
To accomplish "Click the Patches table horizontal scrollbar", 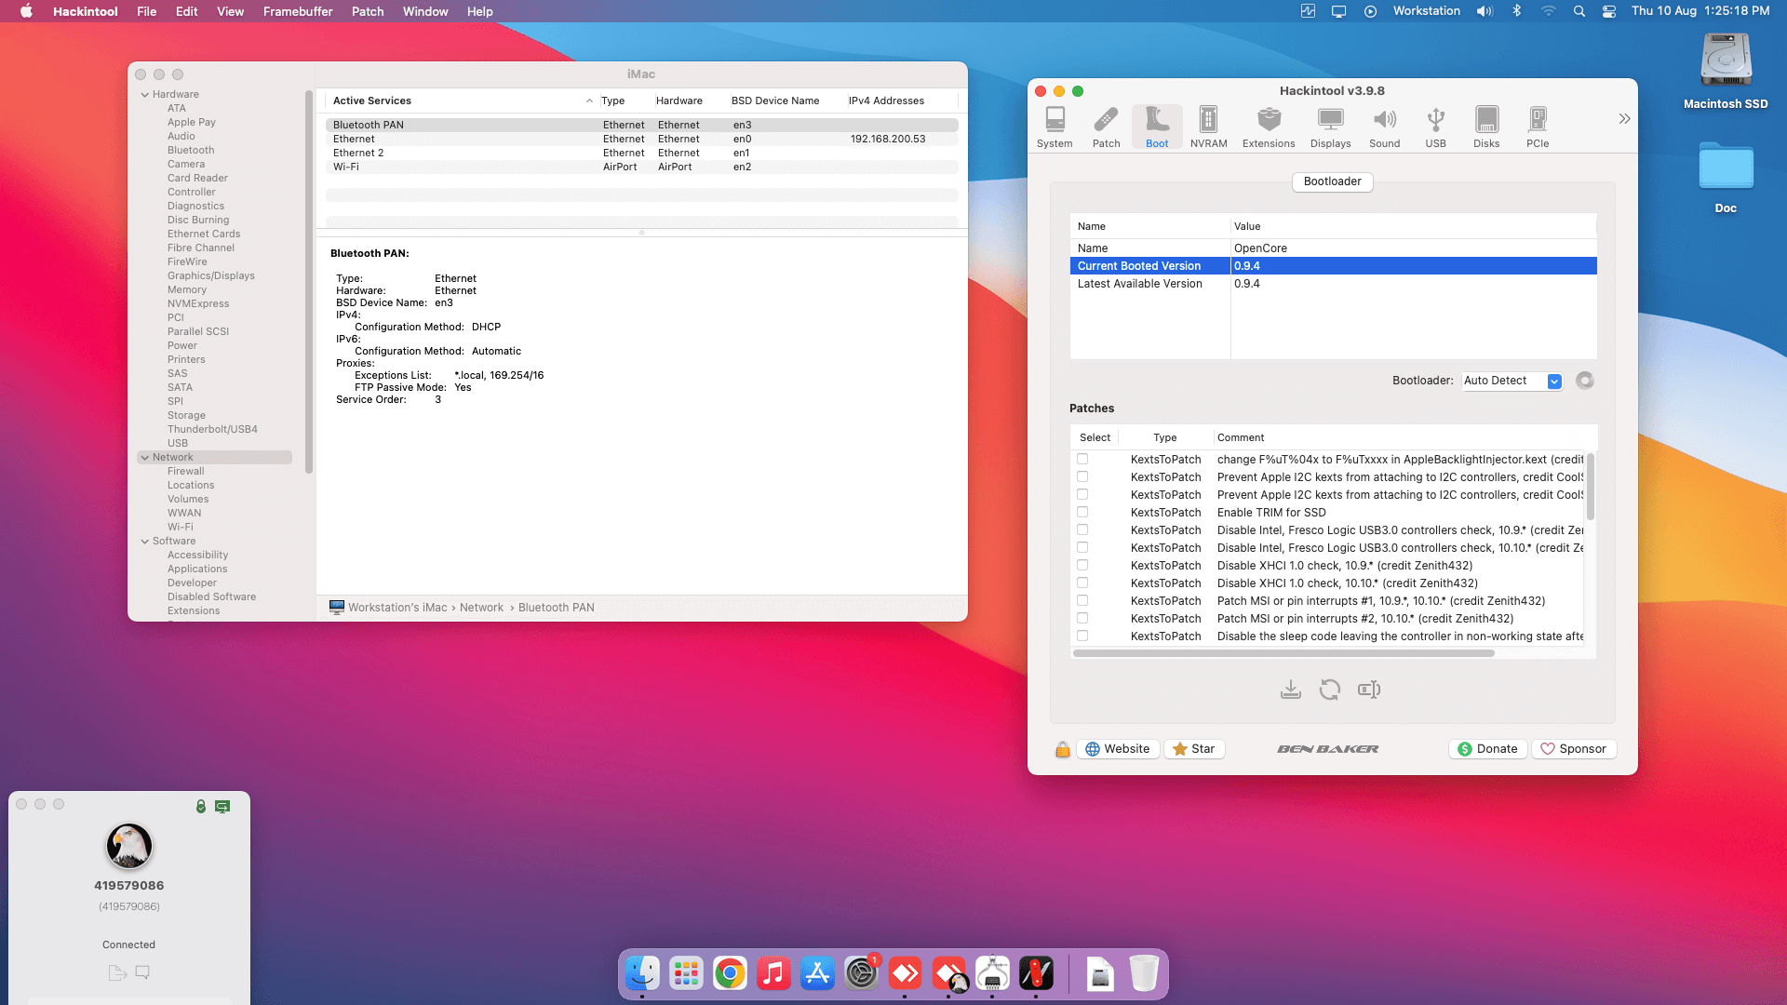I will (1283, 653).
